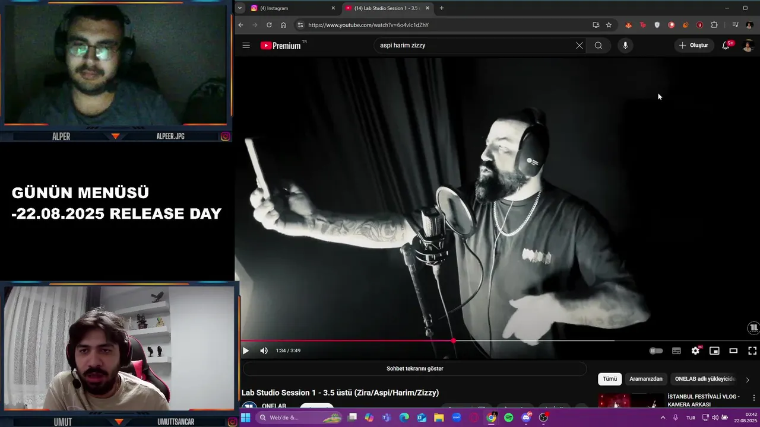
Task: Open the Chrome profile avatar
Action: pyautogui.click(x=749, y=25)
